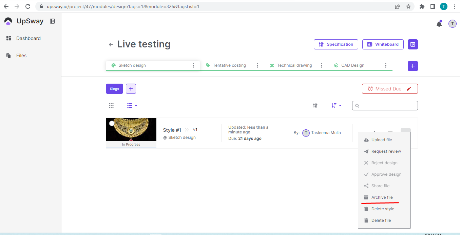This screenshot has height=235, width=460.
Task: Open Sketch design tab options menu
Action: pyautogui.click(x=193, y=65)
